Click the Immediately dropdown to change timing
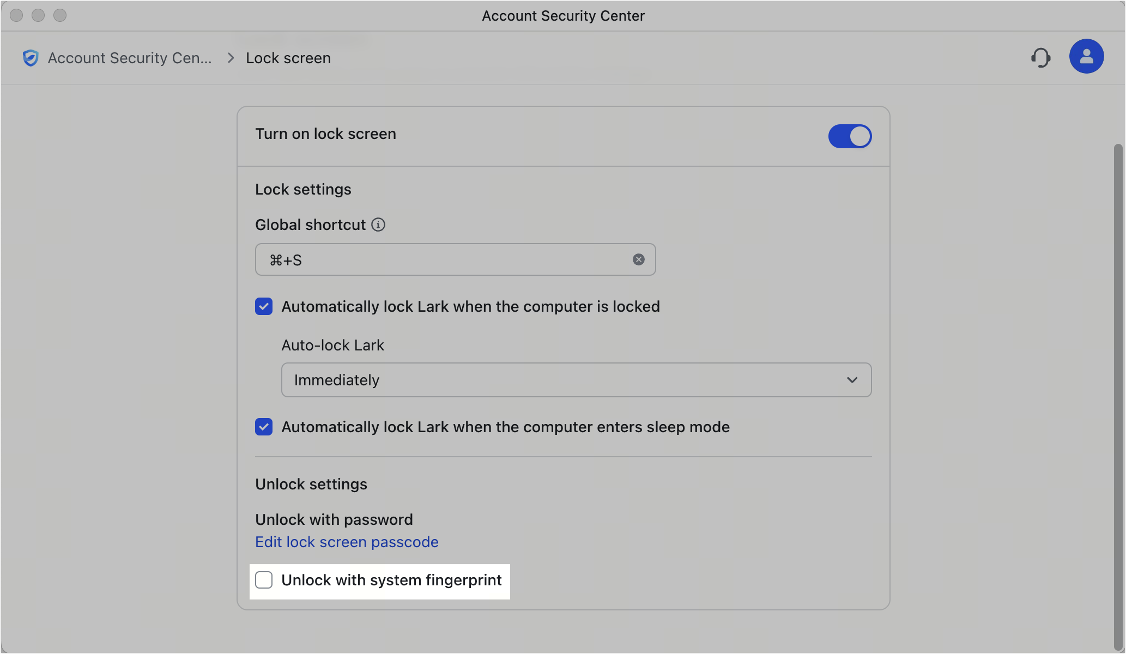Viewport: 1126px width, 654px height. coord(577,380)
